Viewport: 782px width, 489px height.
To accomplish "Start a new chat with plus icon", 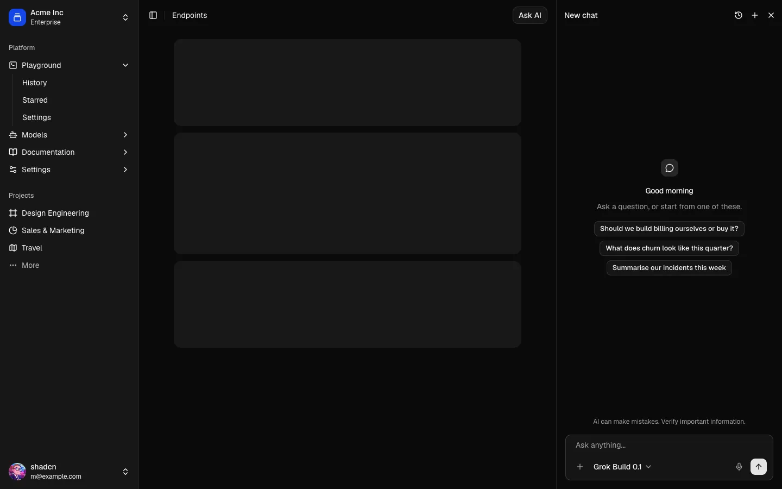I will (755, 15).
